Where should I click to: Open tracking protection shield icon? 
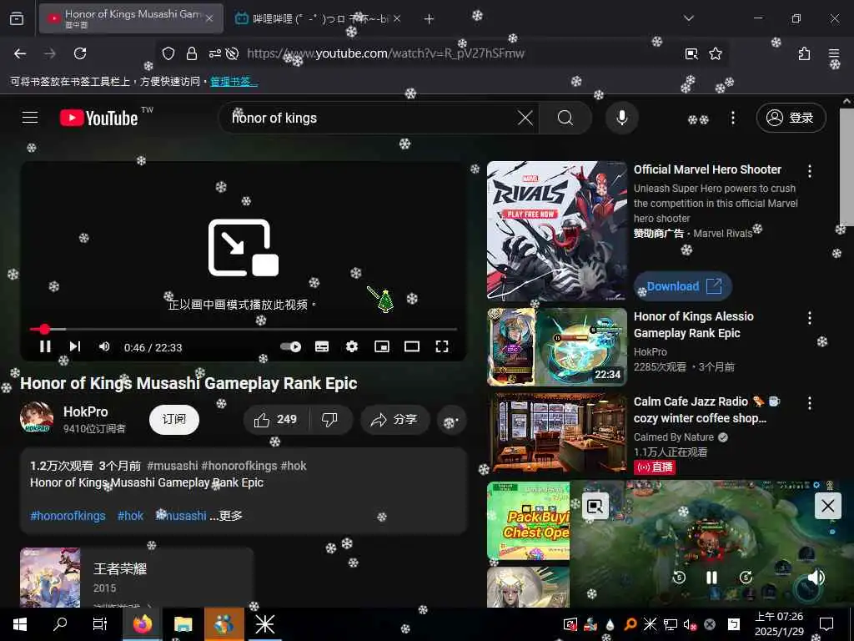[x=168, y=53]
